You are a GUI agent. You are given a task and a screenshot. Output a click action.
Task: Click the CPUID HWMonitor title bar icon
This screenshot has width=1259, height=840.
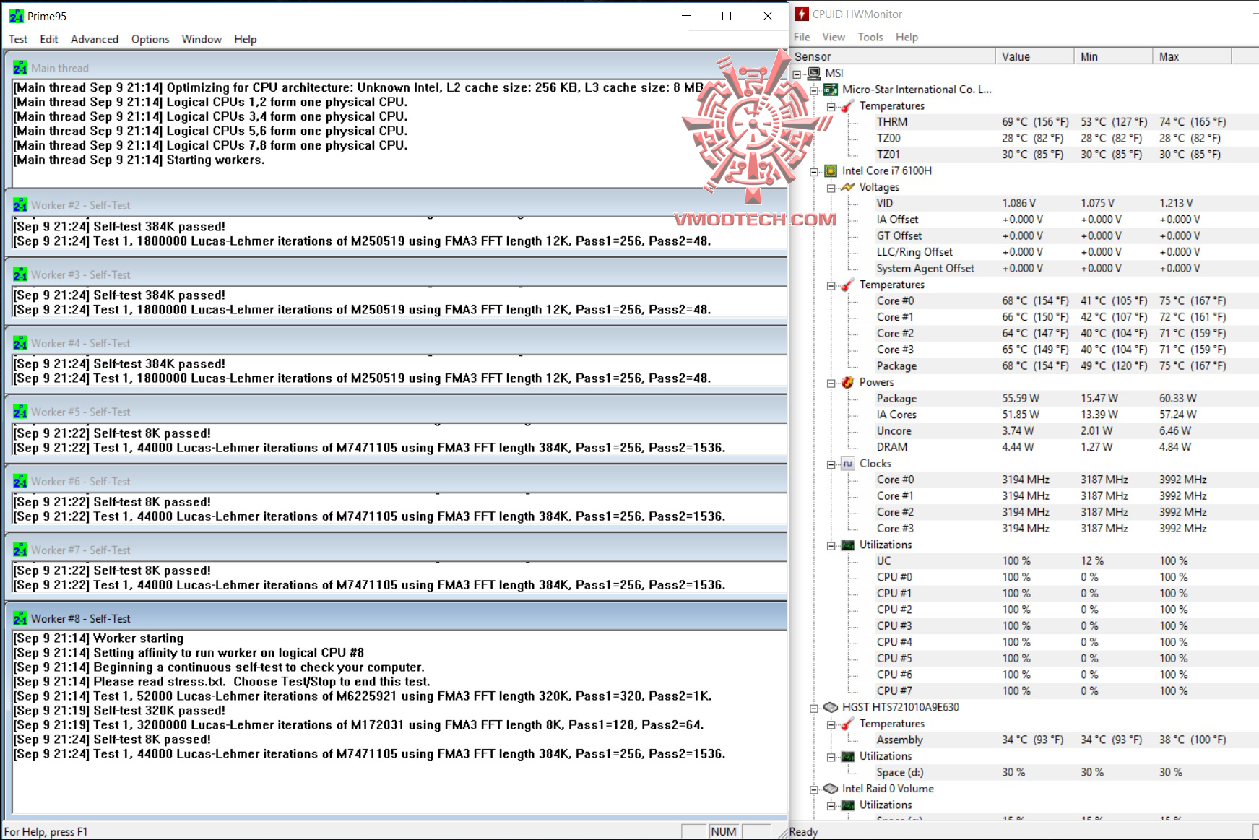(801, 14)
